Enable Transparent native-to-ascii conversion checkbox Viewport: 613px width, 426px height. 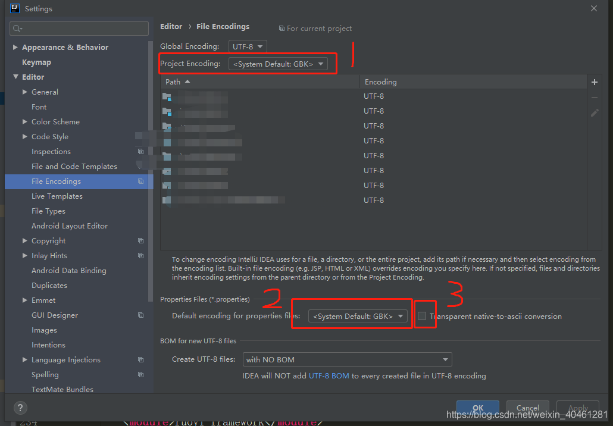tap(422, 316)
